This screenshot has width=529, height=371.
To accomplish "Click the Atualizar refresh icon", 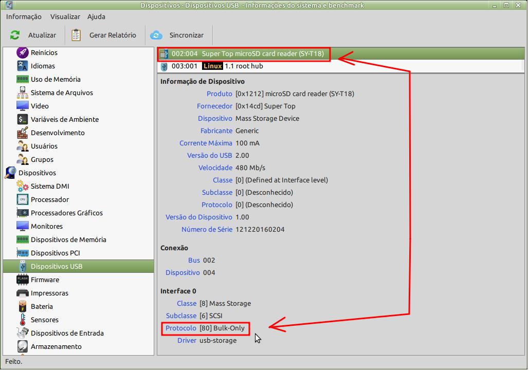I will (15, 35).
